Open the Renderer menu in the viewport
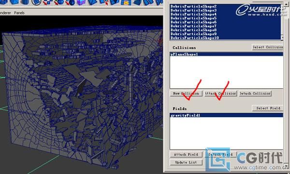The image size is (290, 174). pyautogui.click(x=5, y=13)
